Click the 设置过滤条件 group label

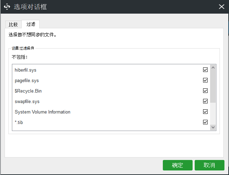pos(23,48)
